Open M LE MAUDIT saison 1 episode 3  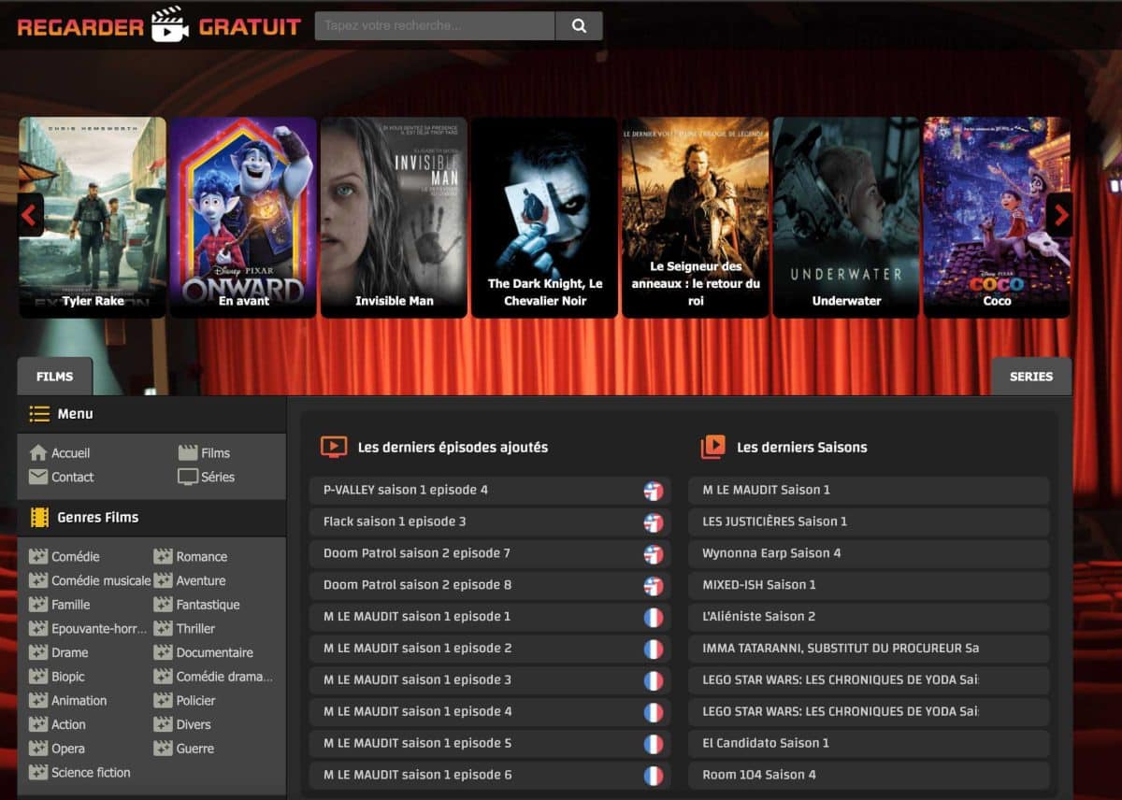pyautogui.click(x=490, y=680)
